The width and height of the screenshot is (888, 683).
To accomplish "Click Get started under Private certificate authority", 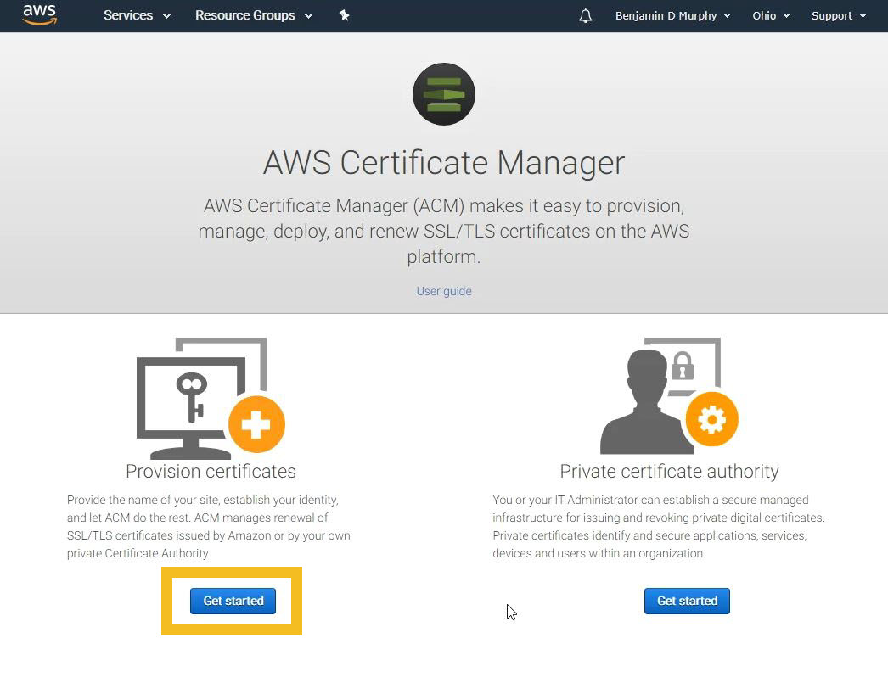I will (687, 601).
